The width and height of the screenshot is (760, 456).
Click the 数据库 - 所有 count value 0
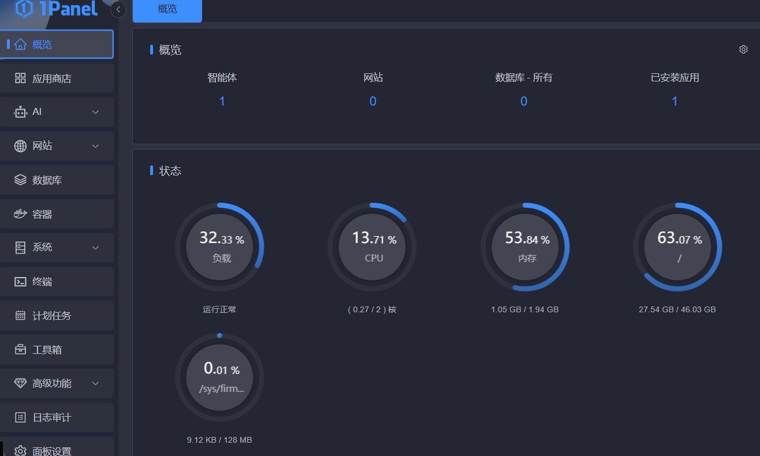point(524,102)
